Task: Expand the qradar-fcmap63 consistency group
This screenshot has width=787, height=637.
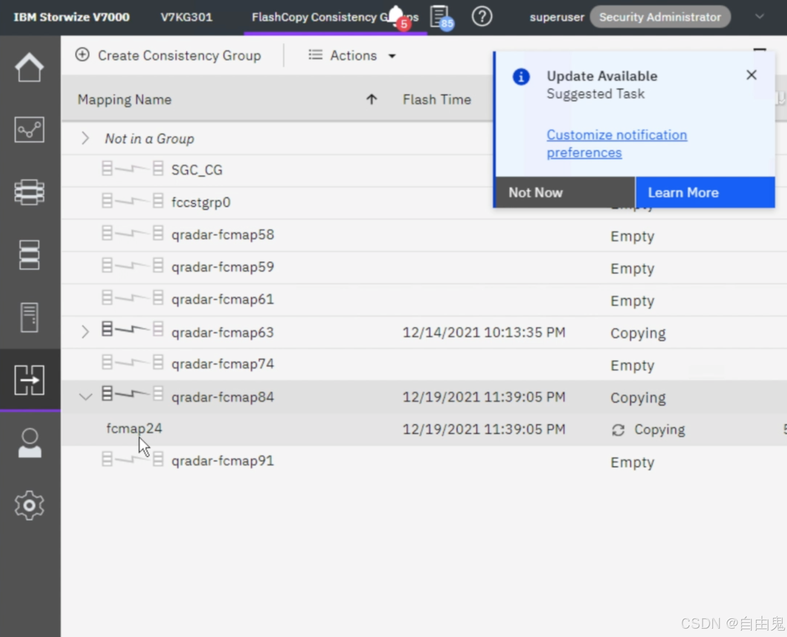Action: coord(85,332)
